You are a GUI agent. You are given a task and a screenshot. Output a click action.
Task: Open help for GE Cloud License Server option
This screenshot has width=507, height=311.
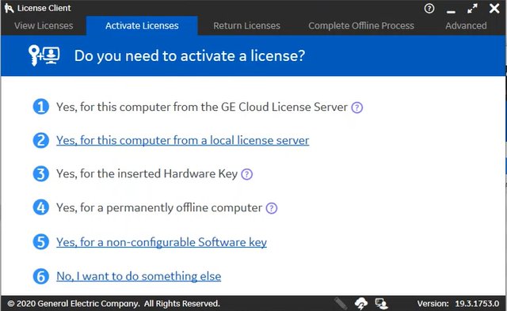point(357,108)
